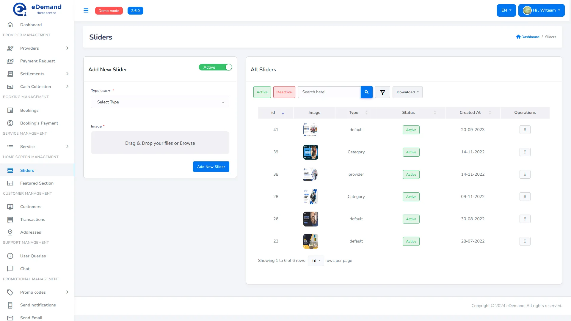Click the thumbnail image of slider 23
This screenshot has height=321, width=571.
point(311,241)
